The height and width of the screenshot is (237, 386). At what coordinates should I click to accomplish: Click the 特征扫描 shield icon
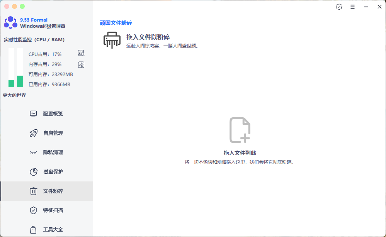32,210
